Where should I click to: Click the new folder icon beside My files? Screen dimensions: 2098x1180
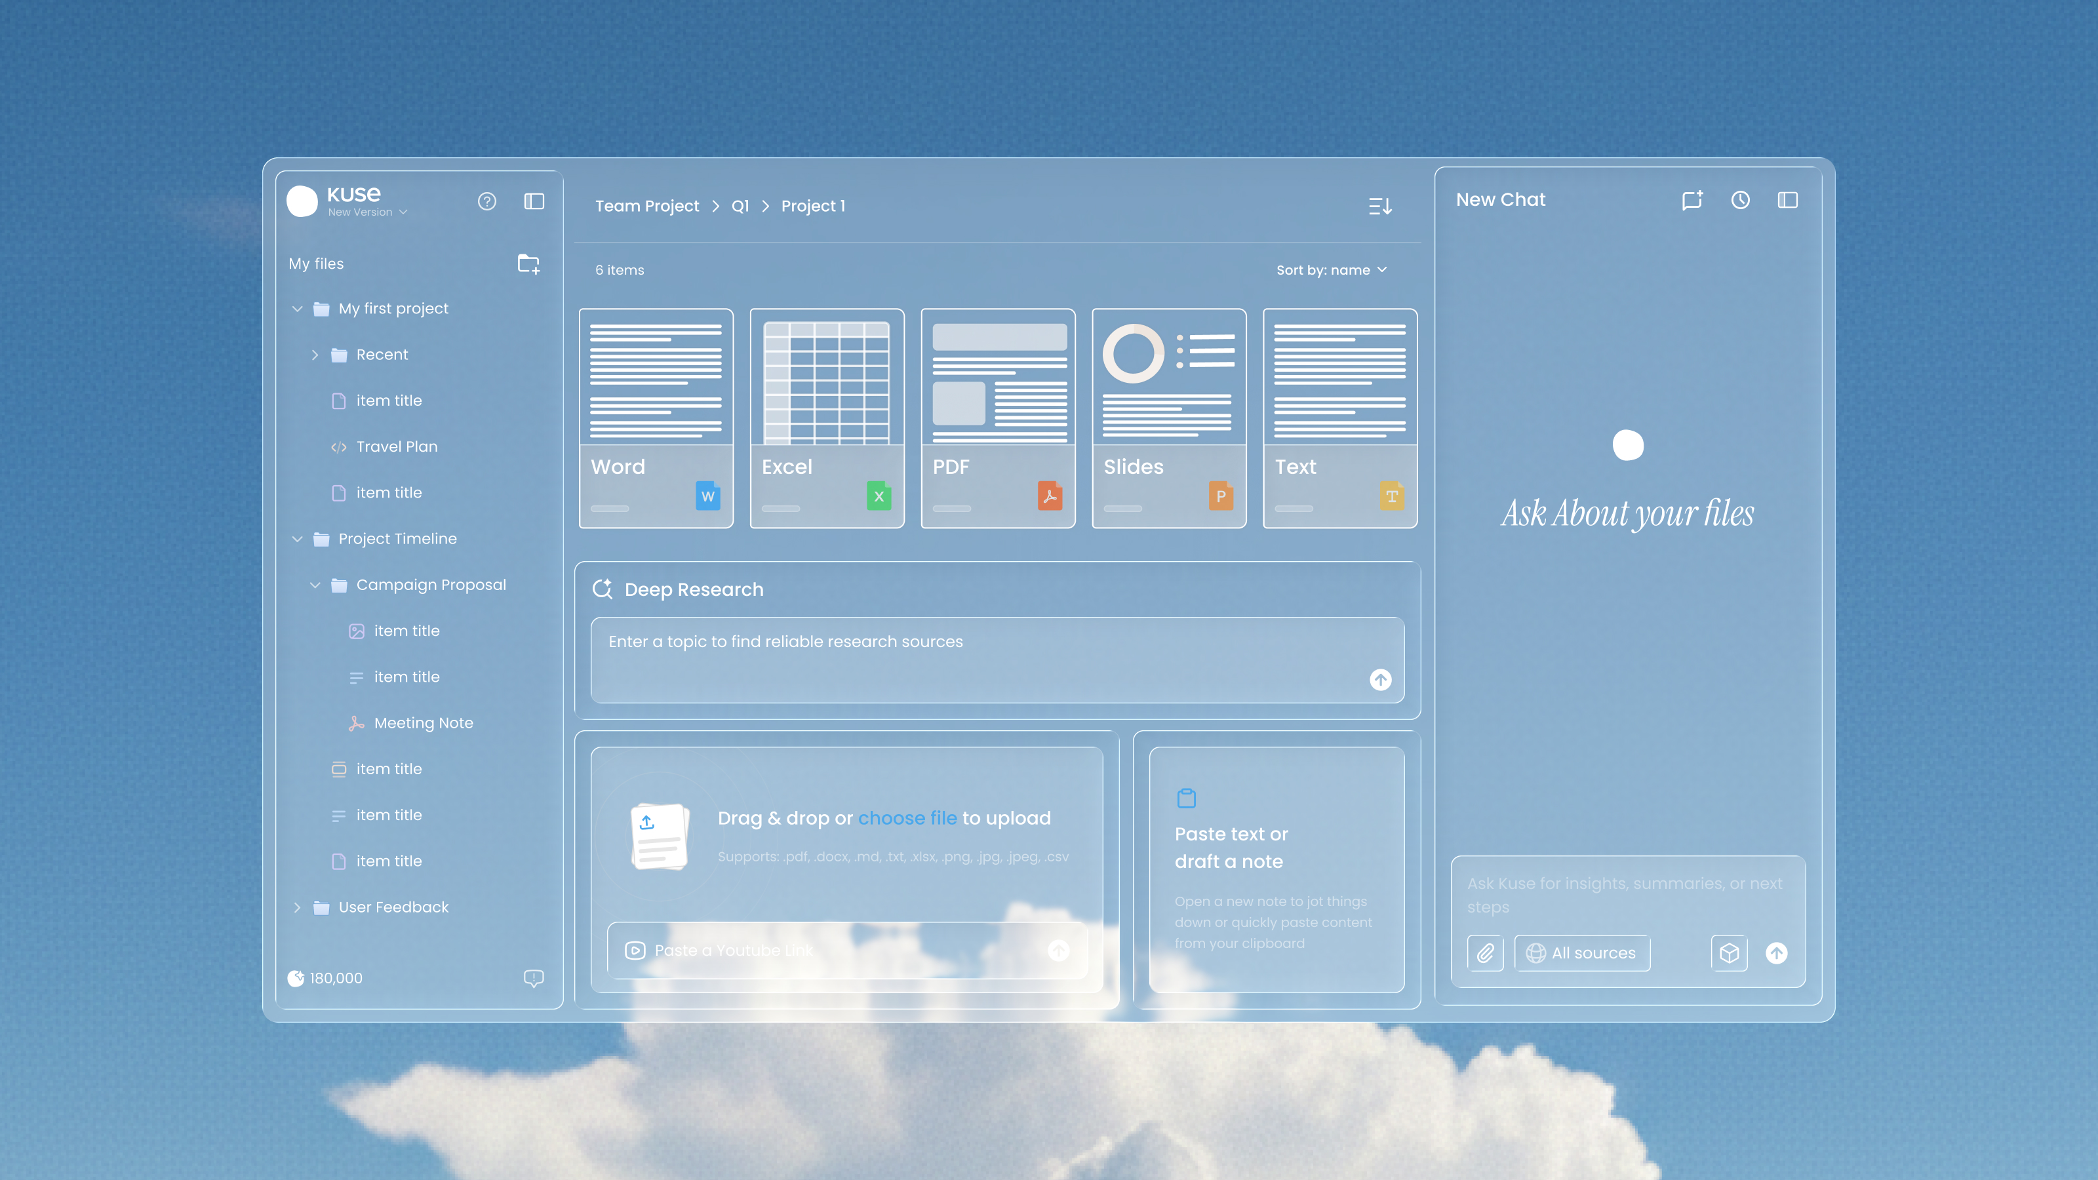coord(528,264)
